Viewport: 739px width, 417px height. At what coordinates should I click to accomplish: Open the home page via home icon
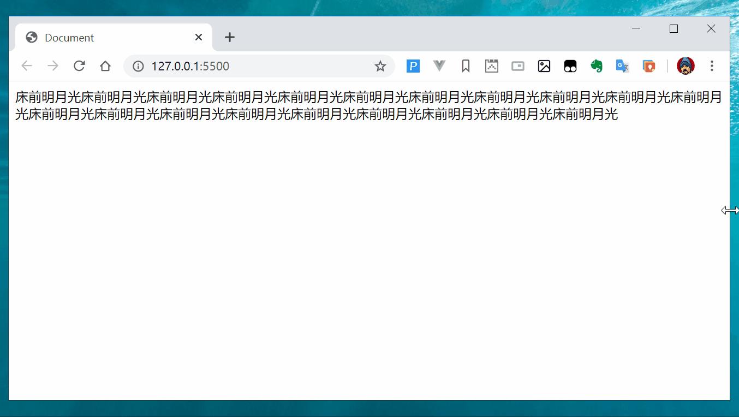click(x=105, y=65)
